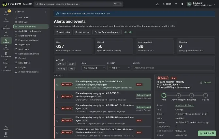
Task: Toggle the Critical severity filter chip
Action: coord(61,64)
